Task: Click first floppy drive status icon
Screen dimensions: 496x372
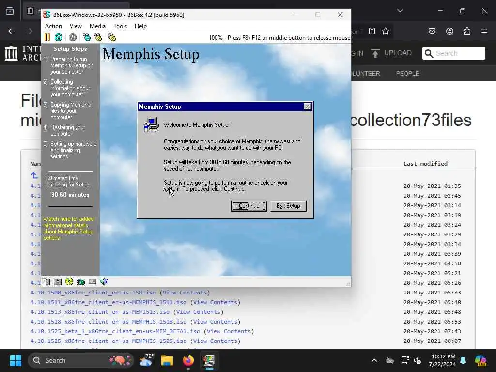Action: tap(46, 281)
